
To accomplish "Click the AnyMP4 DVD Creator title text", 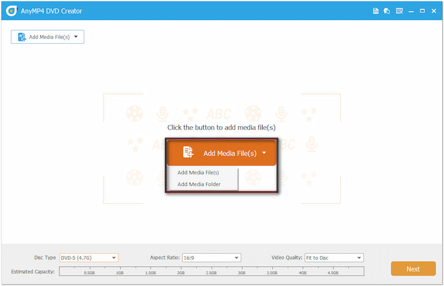I will (x=51, y=11).
